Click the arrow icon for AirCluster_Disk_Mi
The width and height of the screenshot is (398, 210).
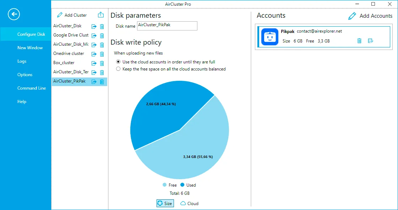(x=94, y=45)
